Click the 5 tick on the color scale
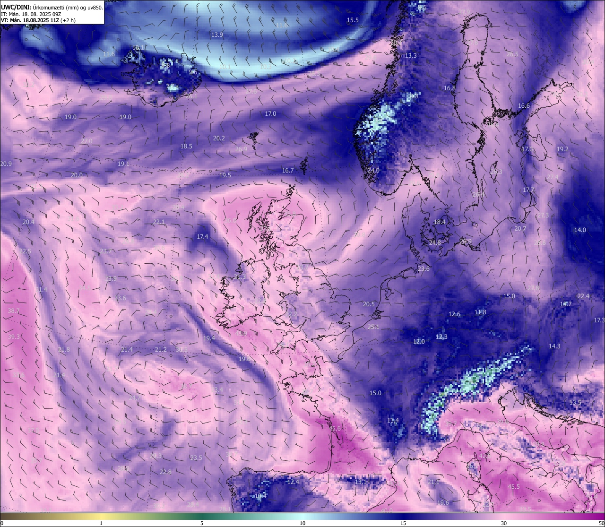This screenshot has width=605, height=527. (x=202, y=523)
